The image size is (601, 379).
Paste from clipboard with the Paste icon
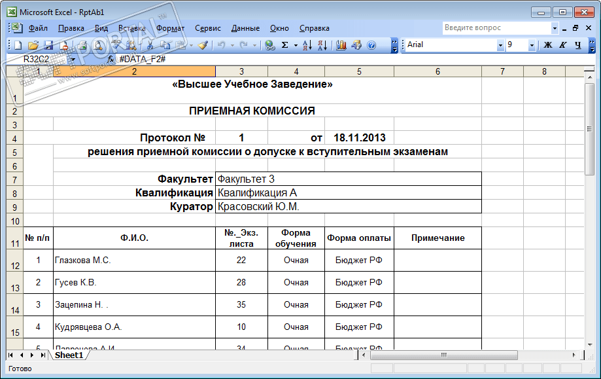point(180,45)
